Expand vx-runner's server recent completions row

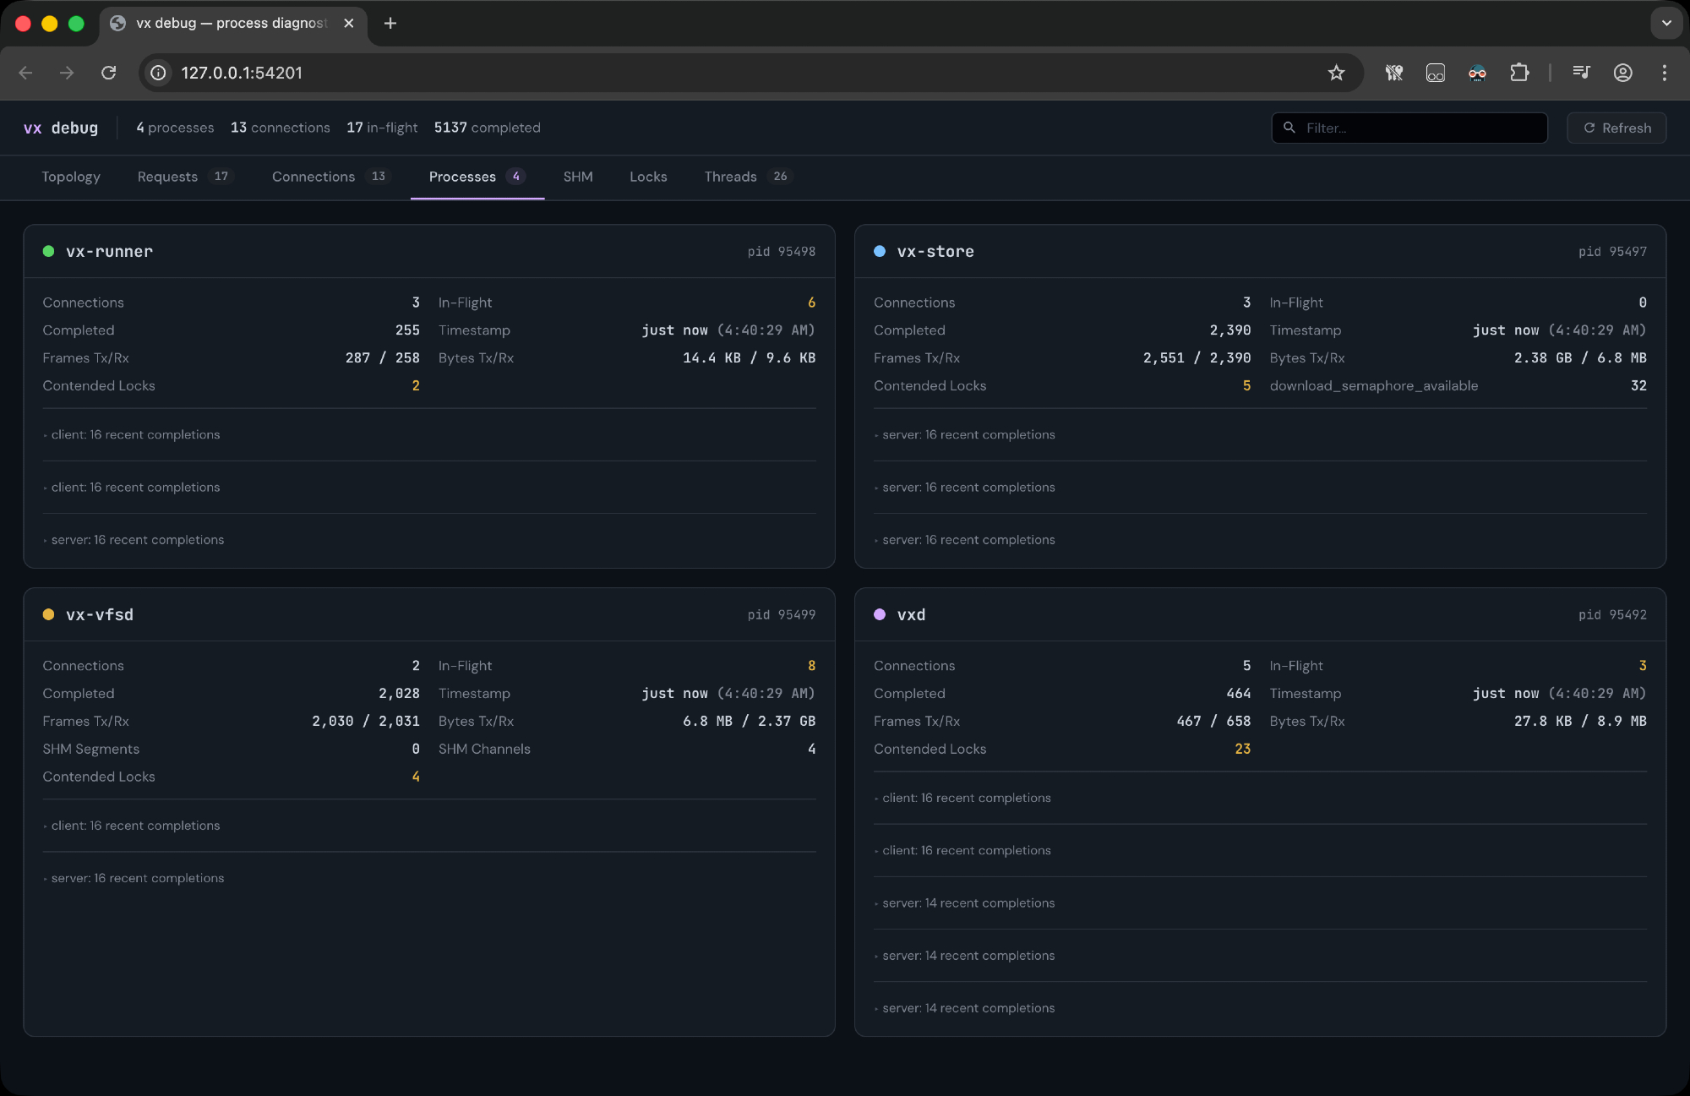pos(137,540)
